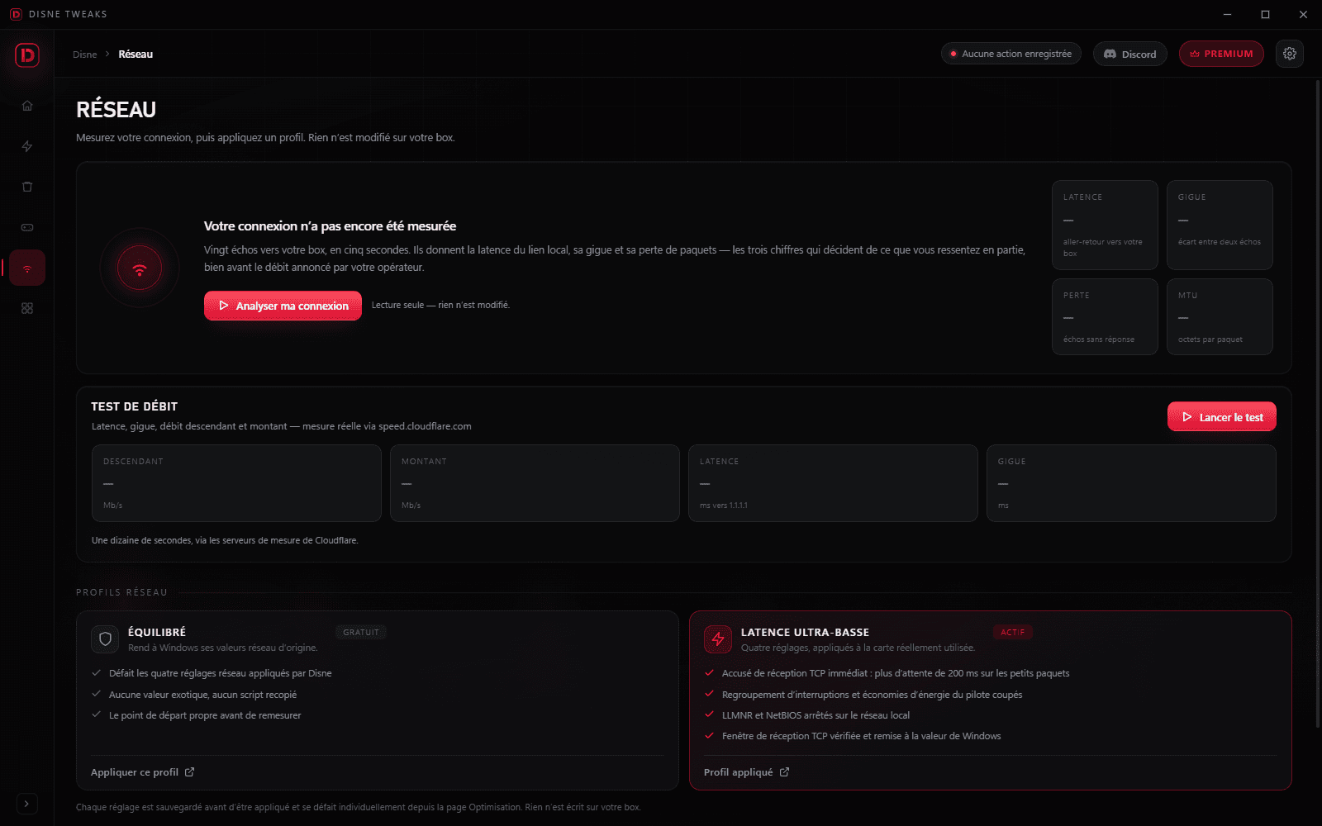Click the ÉQUILIBRÉ profile title

pyautogui.click(x=157, y=633)
